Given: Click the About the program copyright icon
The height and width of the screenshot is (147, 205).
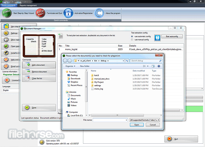Looking at the screenshot, I should click(99, 13).
